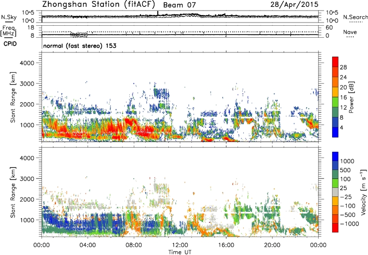
Task: Click the 25 tick on Velocity color bar
Action: [343, 188]
